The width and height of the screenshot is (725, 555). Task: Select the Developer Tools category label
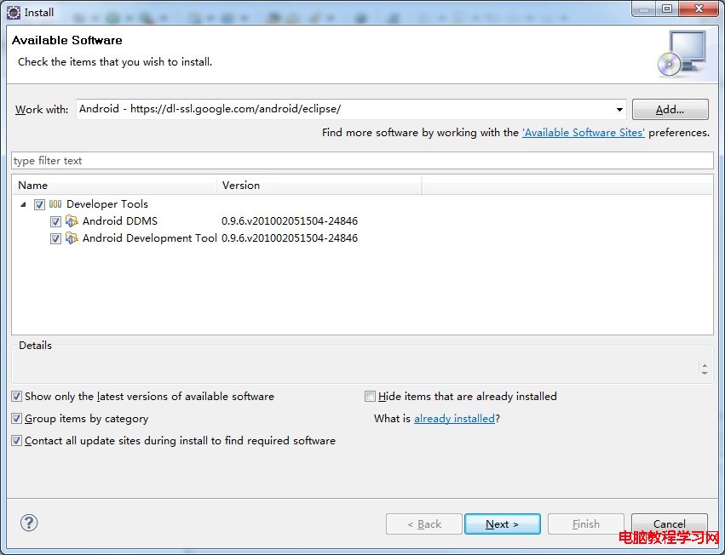click(x=107, y=204)
